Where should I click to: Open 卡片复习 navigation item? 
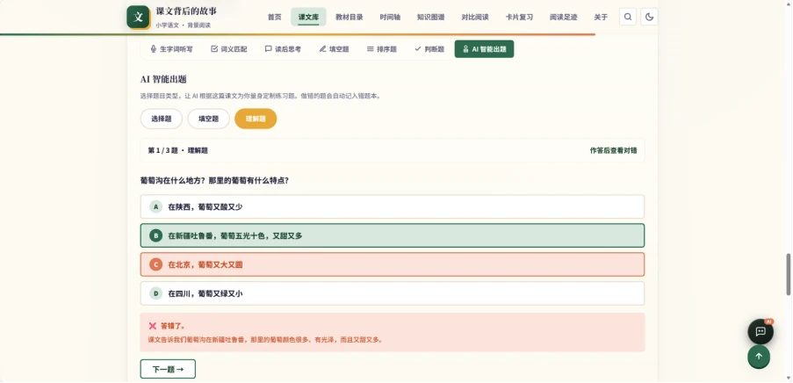(519, 18)
